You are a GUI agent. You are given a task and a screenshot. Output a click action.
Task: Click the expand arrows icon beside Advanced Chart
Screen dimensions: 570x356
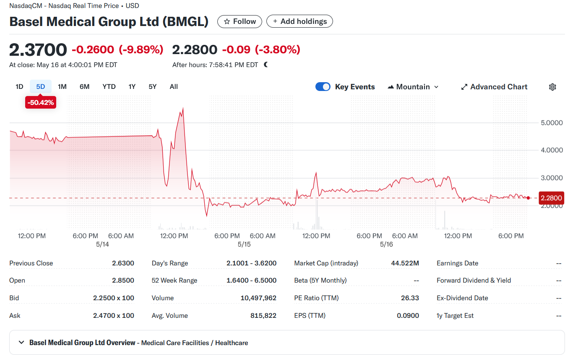(464, 87)
